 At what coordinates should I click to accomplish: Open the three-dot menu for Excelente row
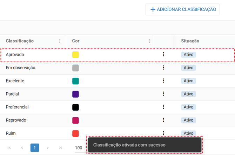point(163,81)
